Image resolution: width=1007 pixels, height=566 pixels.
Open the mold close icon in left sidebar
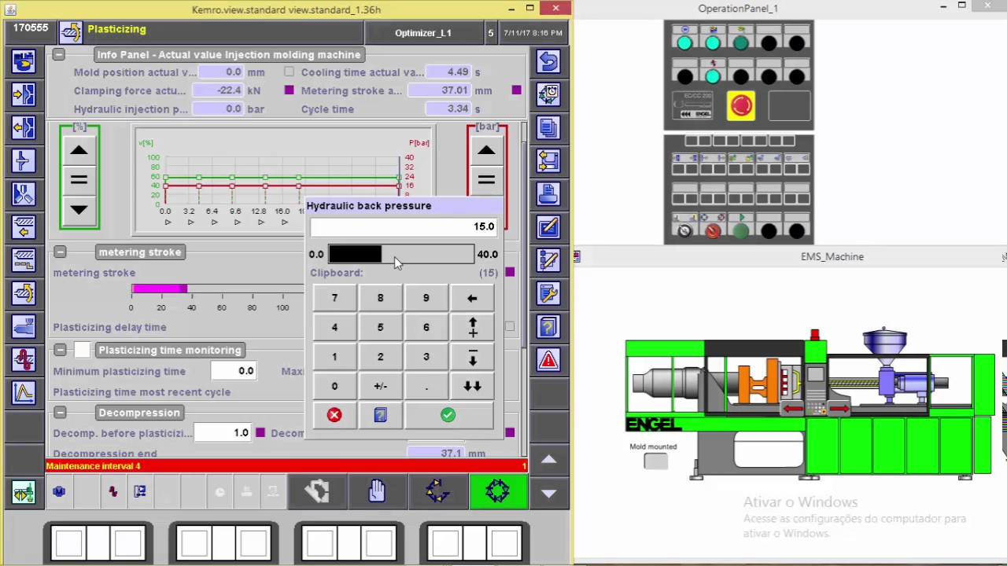[24, 94]
